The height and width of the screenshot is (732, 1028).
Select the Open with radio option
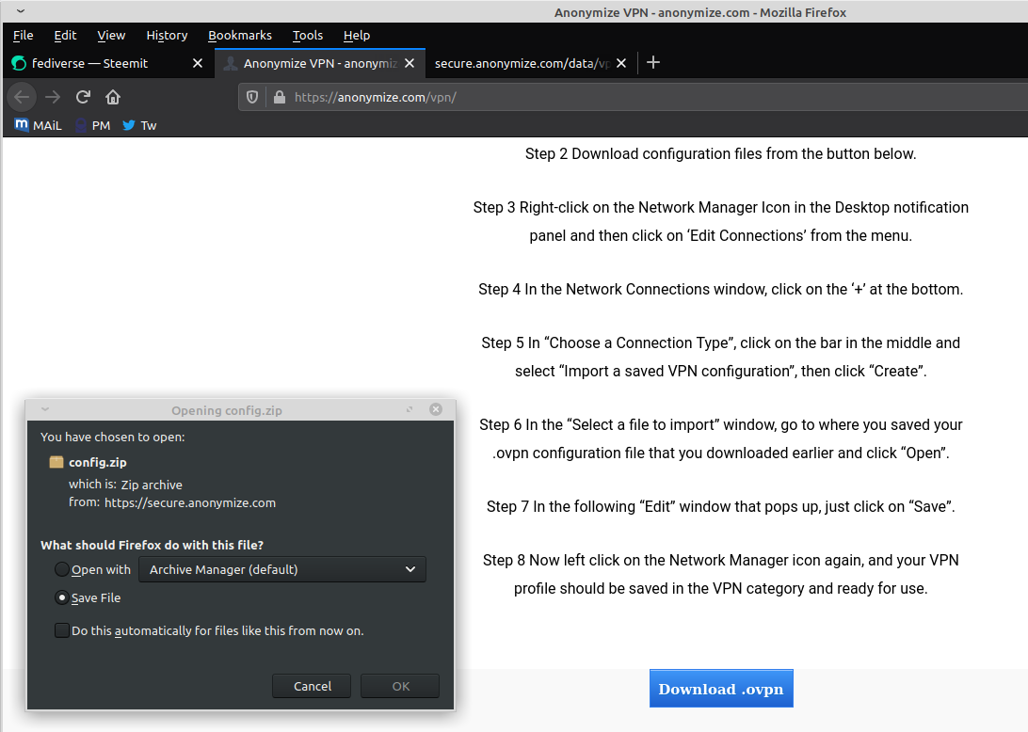[x=61, y=569]
